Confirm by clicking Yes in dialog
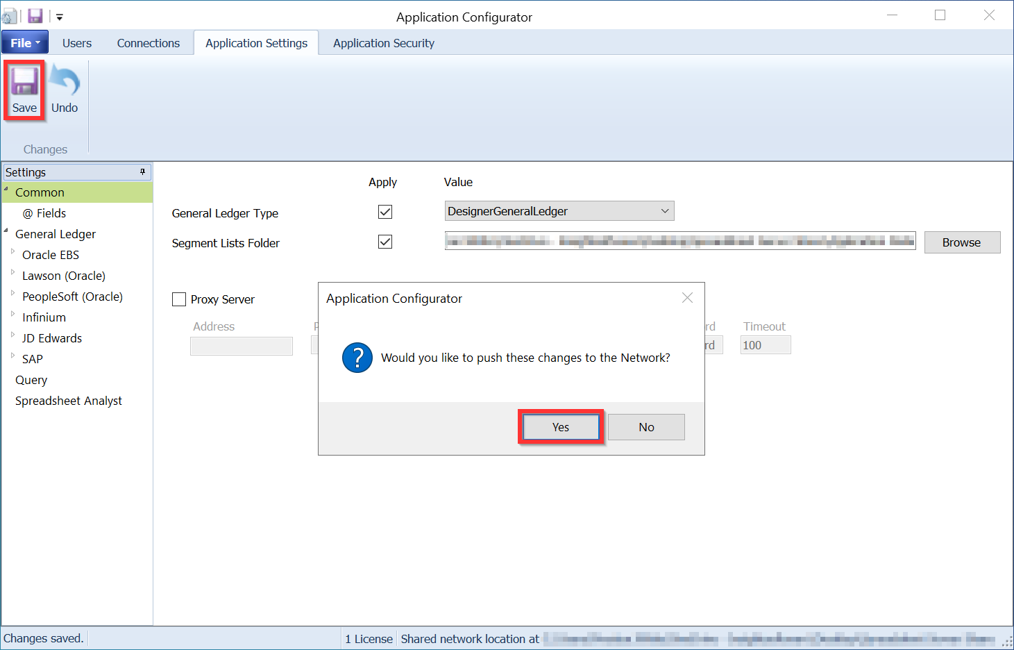Viewport: 1014px width, 650px height. (561, 427)
